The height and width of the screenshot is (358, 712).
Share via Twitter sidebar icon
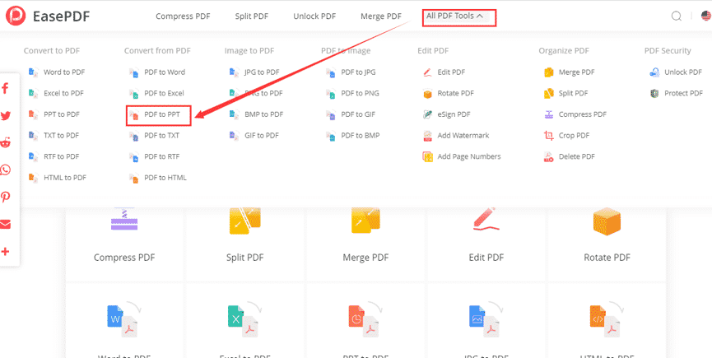click(6, 116)
